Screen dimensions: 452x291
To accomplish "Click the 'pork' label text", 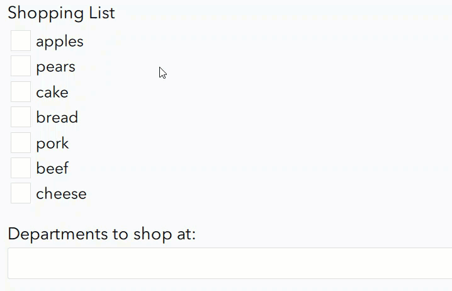I will click(x=52, y=144).
